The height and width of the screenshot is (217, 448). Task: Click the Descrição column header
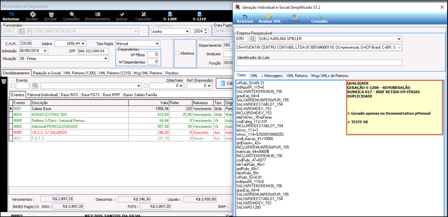(80, 103)
